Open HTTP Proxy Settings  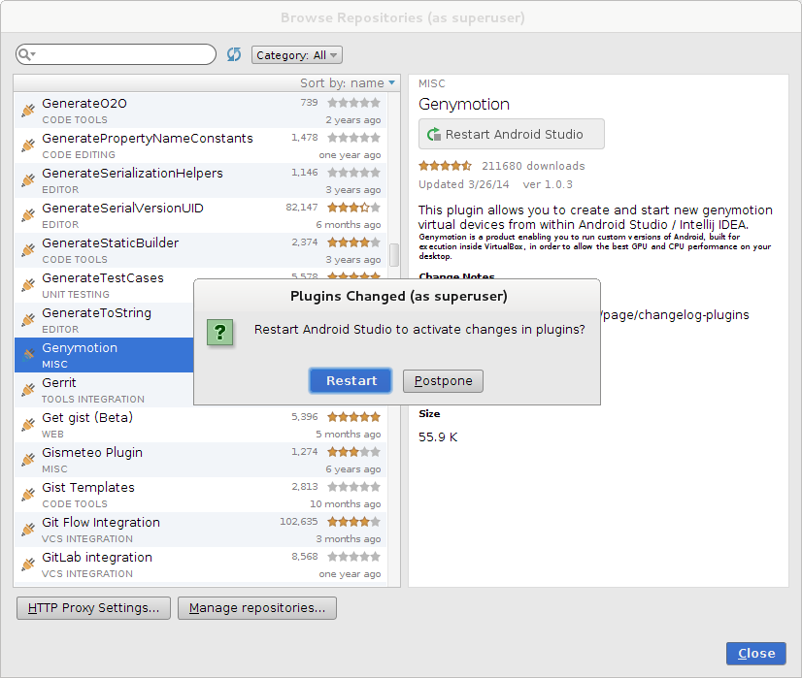point(93,608)
